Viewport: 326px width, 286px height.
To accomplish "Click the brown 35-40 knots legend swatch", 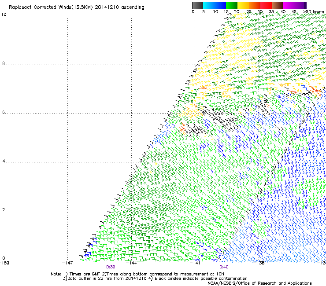I will point(278,5).
